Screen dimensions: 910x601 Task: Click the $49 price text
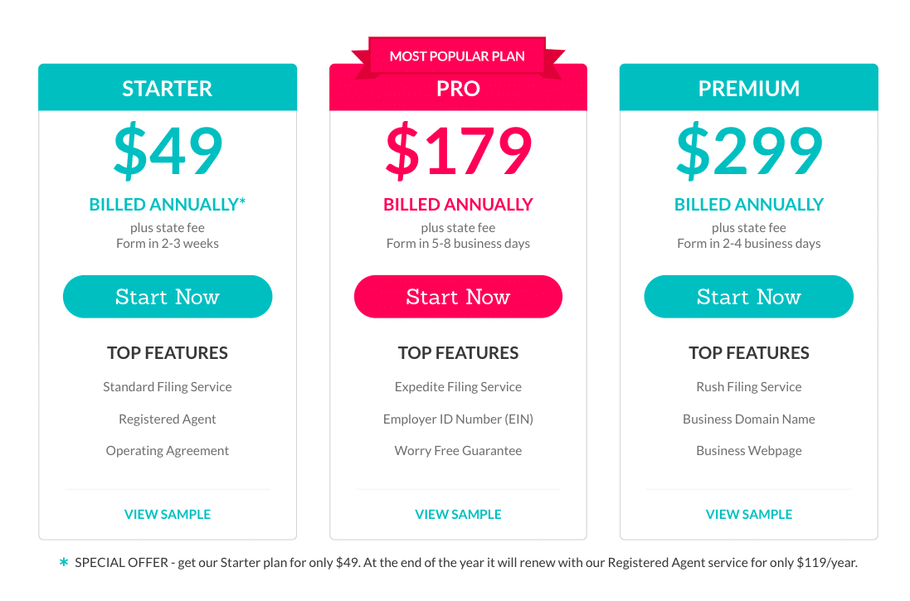coord(168,150)
